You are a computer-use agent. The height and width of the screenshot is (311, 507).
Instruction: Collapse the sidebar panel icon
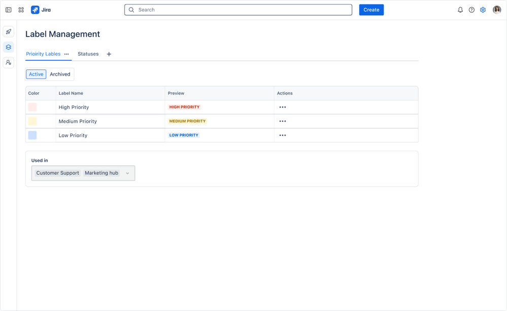point(9,10)
